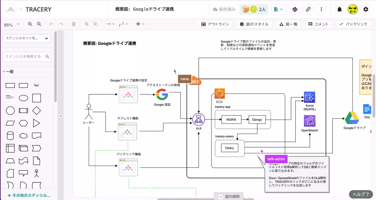Screen dimensions: 376x200
Task: Select the zoom out magnifier tool
Action: click(x=39, y=24)
